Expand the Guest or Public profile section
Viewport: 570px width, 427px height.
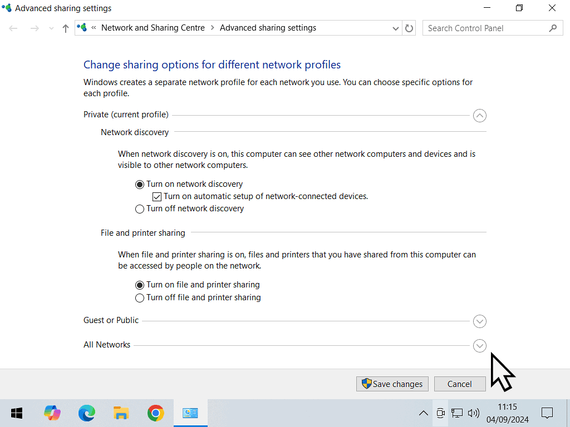tap(479, 321)
